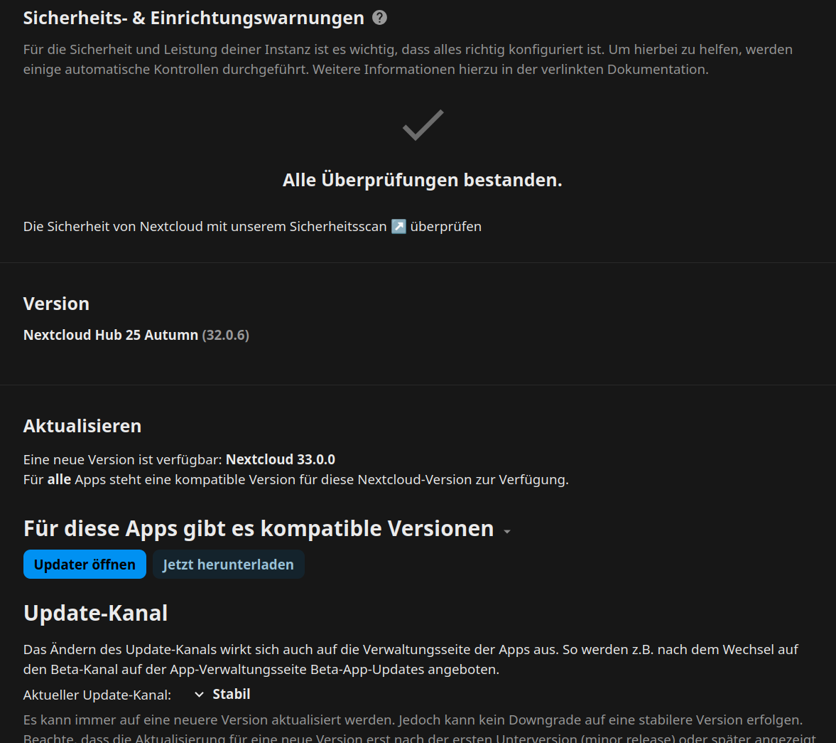Click the Update-Kanal section heading
Screen dimensions: 836x743
click(95, 613)
